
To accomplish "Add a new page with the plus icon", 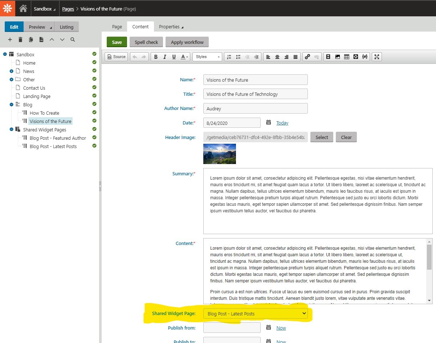I will [x=10, y=40].
